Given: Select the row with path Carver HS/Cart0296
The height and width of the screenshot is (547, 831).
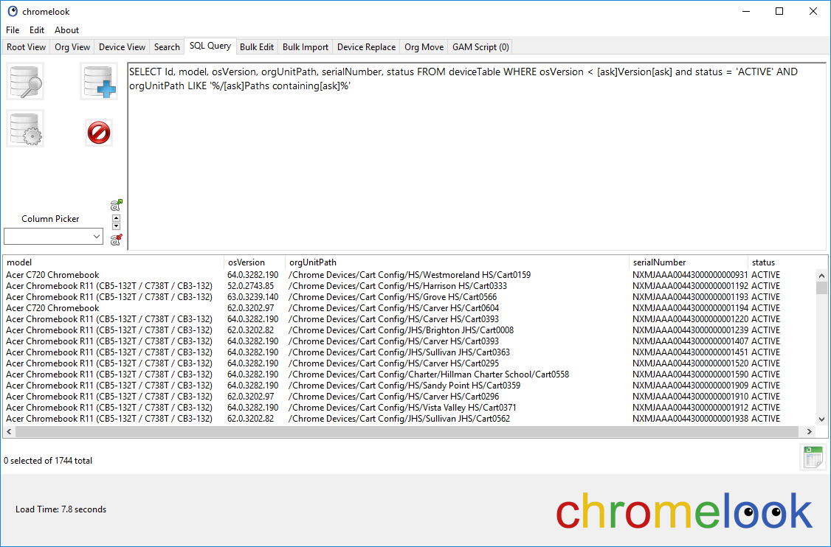Looking at the screenshot, I should coord(410,397).
